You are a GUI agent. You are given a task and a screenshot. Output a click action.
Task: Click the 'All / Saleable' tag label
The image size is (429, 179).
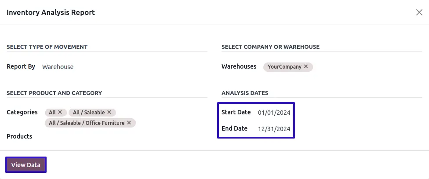point(89,113)
